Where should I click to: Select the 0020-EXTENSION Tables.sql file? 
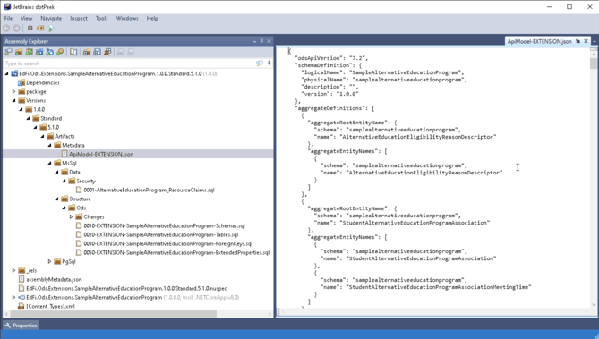(161, 234)
